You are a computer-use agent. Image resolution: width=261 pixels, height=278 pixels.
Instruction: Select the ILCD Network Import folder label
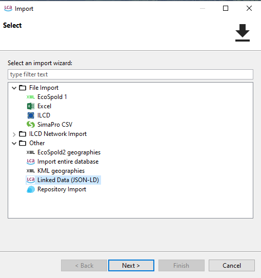tap(58, 134)
